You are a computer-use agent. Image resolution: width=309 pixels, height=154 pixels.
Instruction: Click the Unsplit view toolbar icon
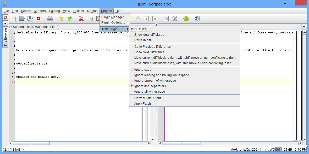point(138,19)
